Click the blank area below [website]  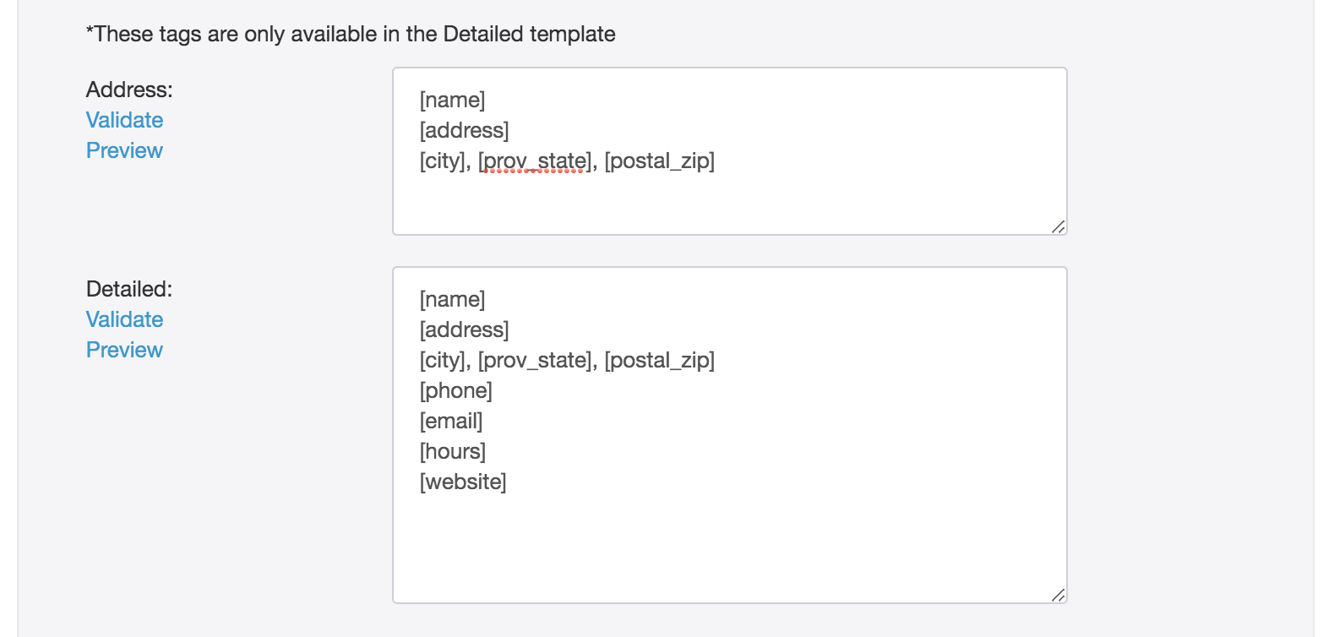[727, 545]
